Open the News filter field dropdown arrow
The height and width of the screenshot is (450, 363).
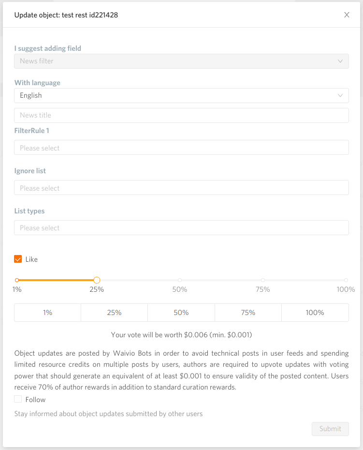[340, 61]
